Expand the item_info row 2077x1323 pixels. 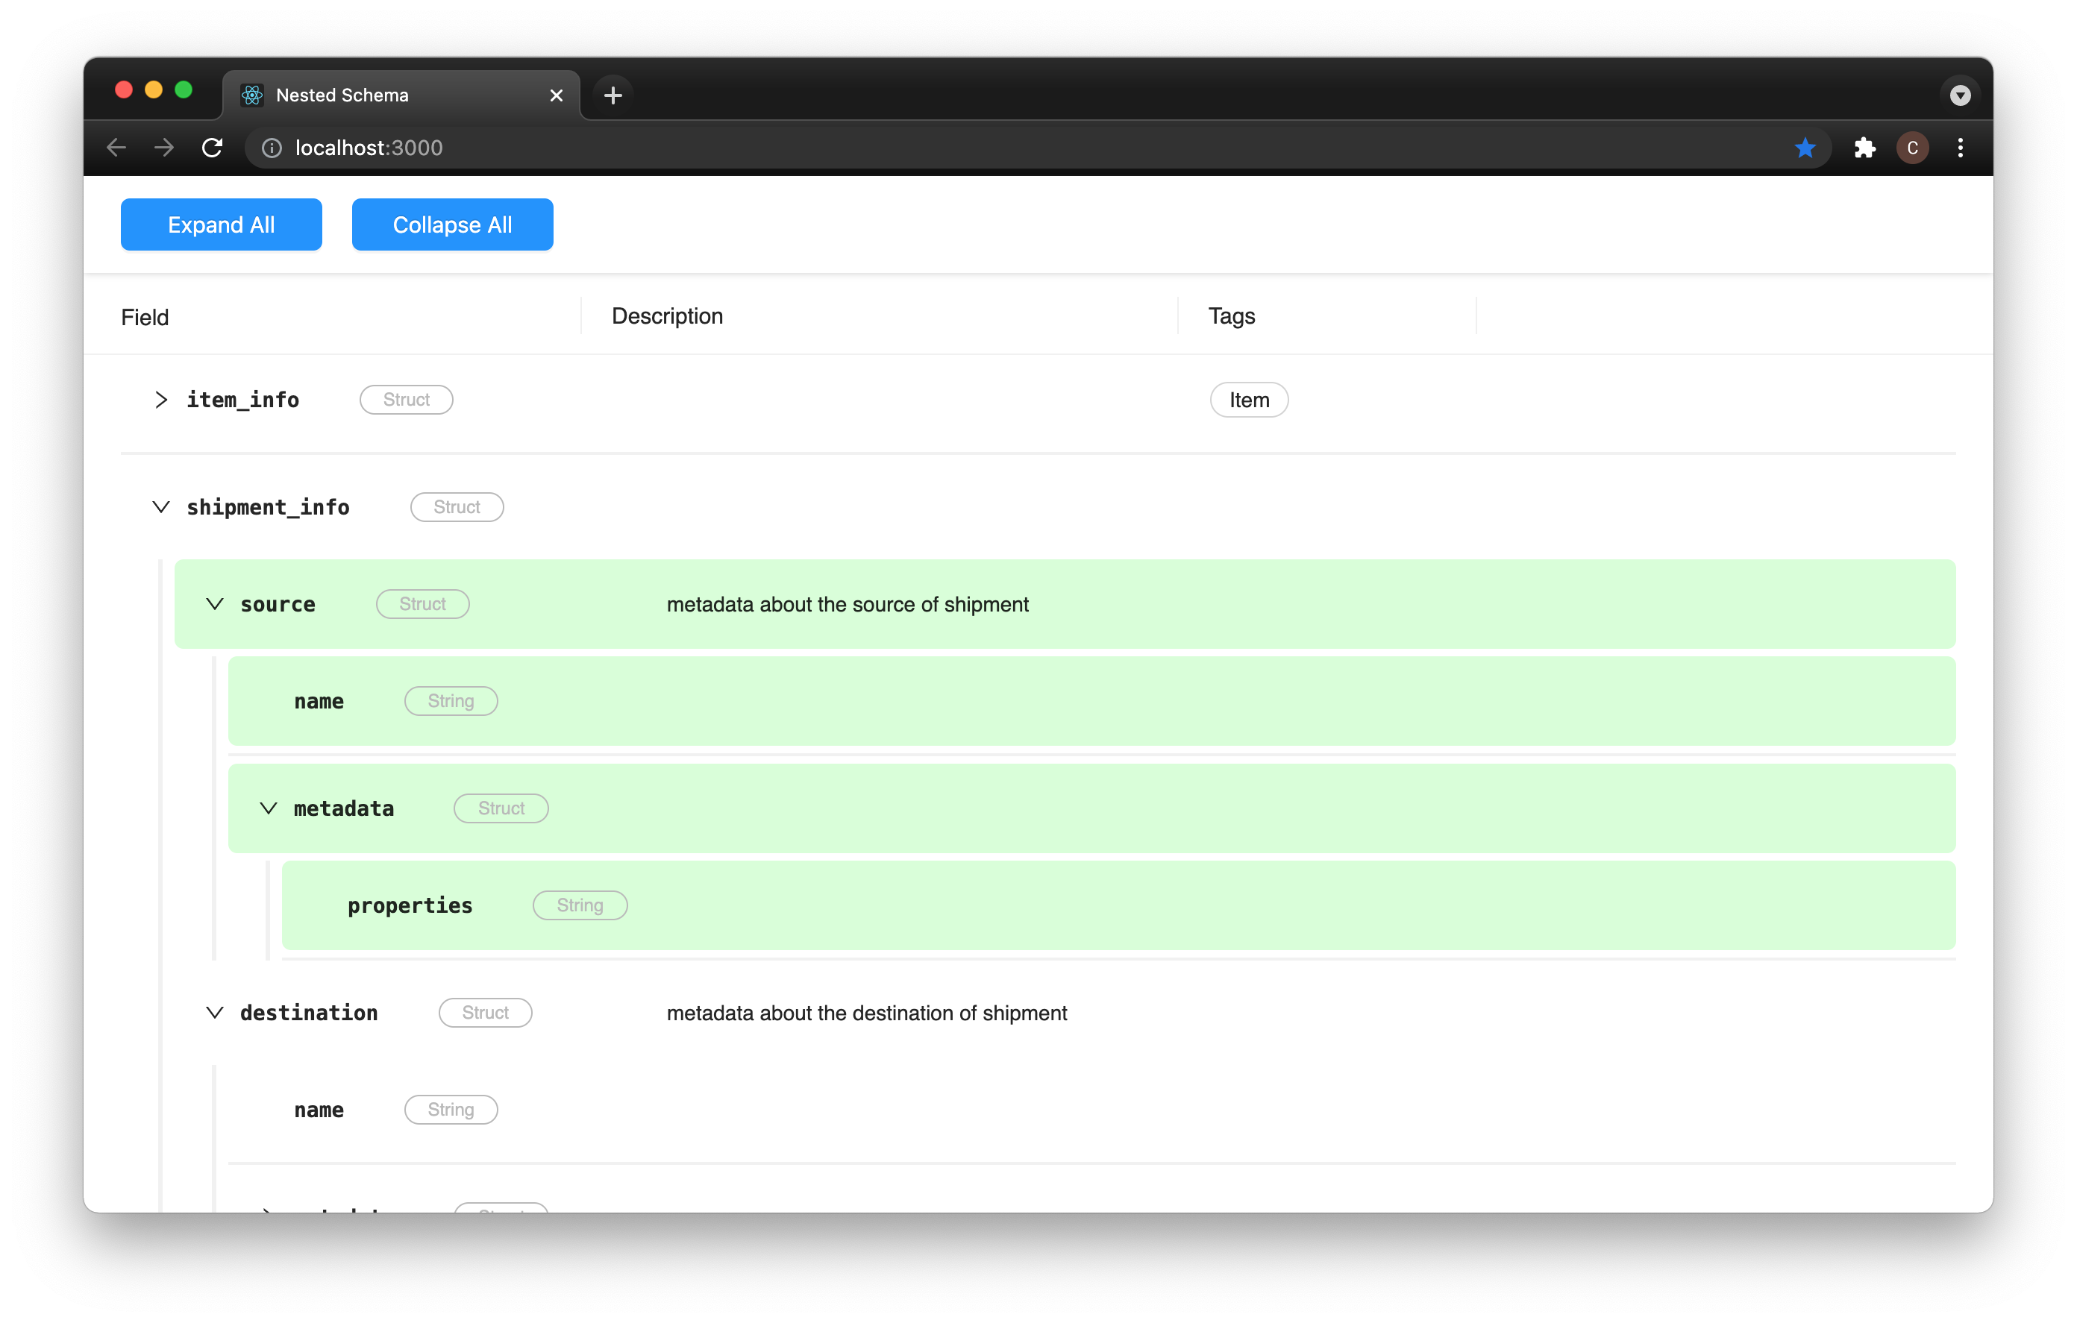[x=161, y=399]
